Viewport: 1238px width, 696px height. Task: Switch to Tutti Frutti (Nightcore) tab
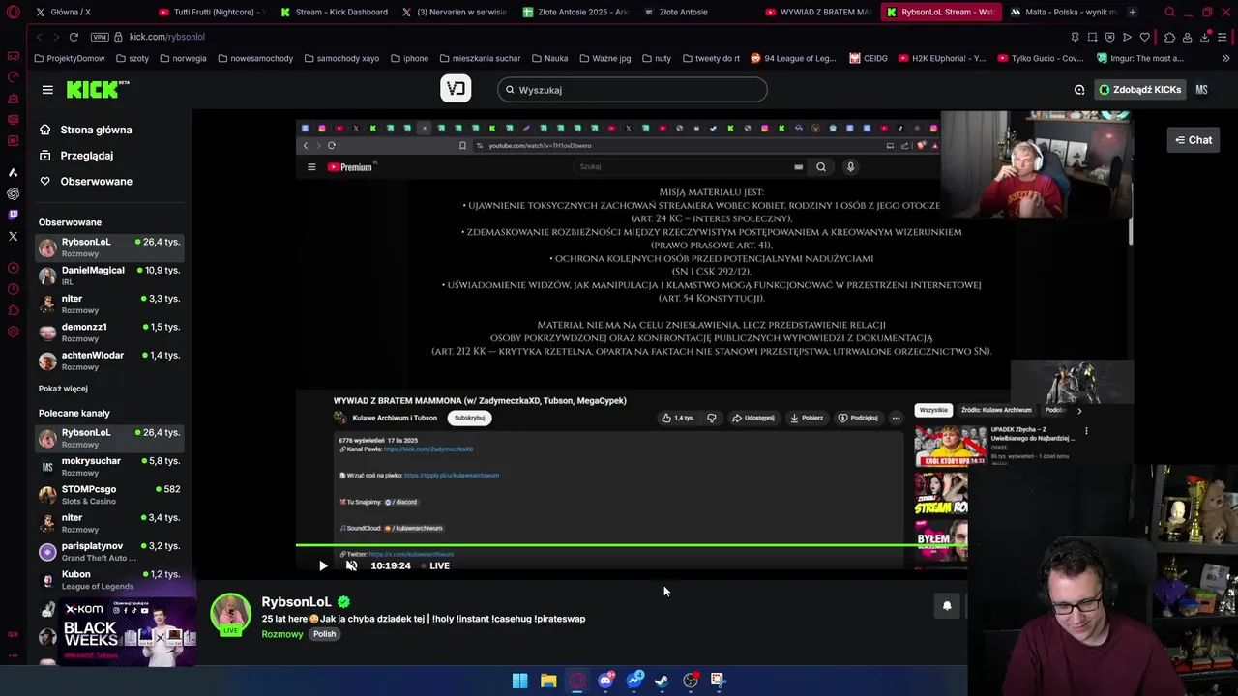click(211, 12)
